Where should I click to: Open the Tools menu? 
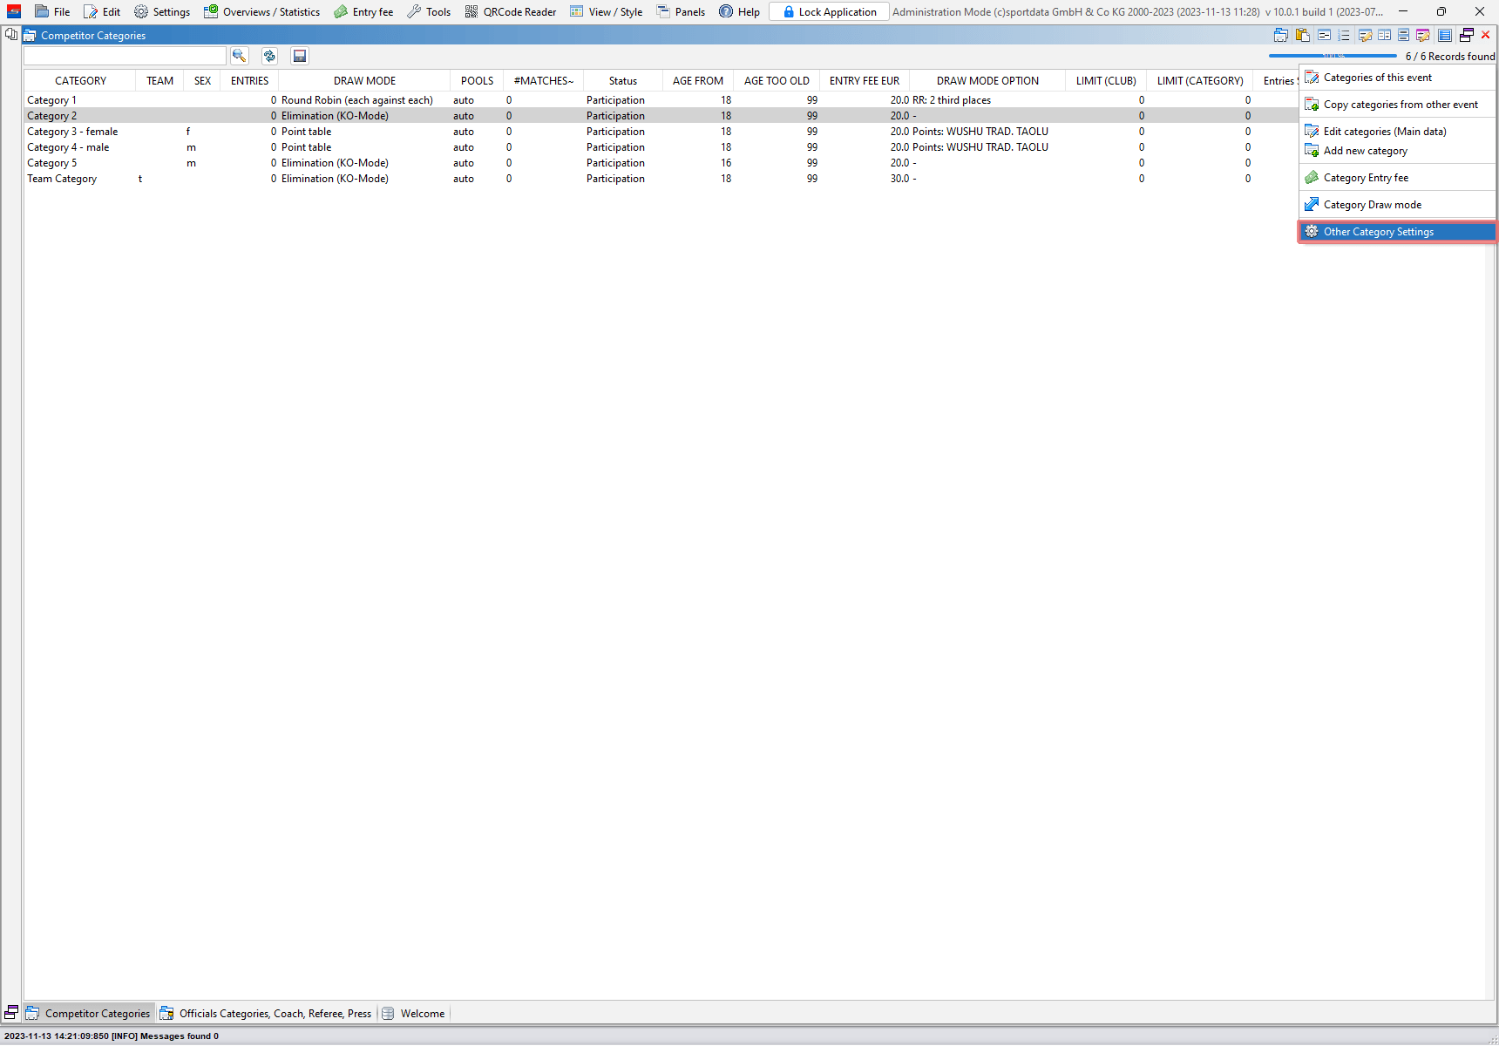pyautogui.click(x=429, y=12)
